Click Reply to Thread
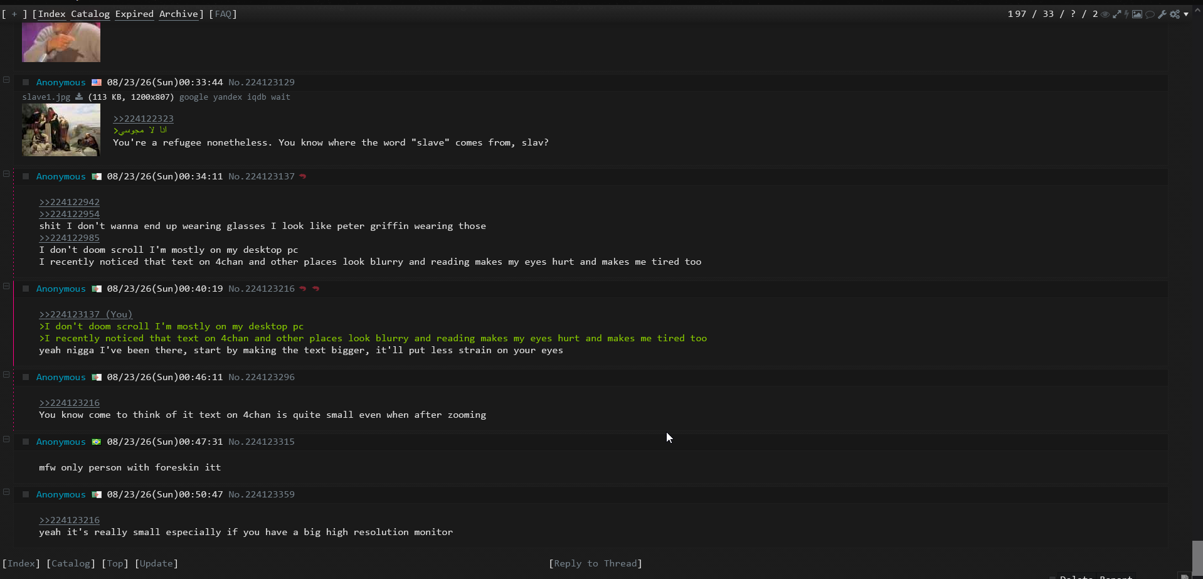Viewport: 1203px width, 579px height. tap(595, 563)
